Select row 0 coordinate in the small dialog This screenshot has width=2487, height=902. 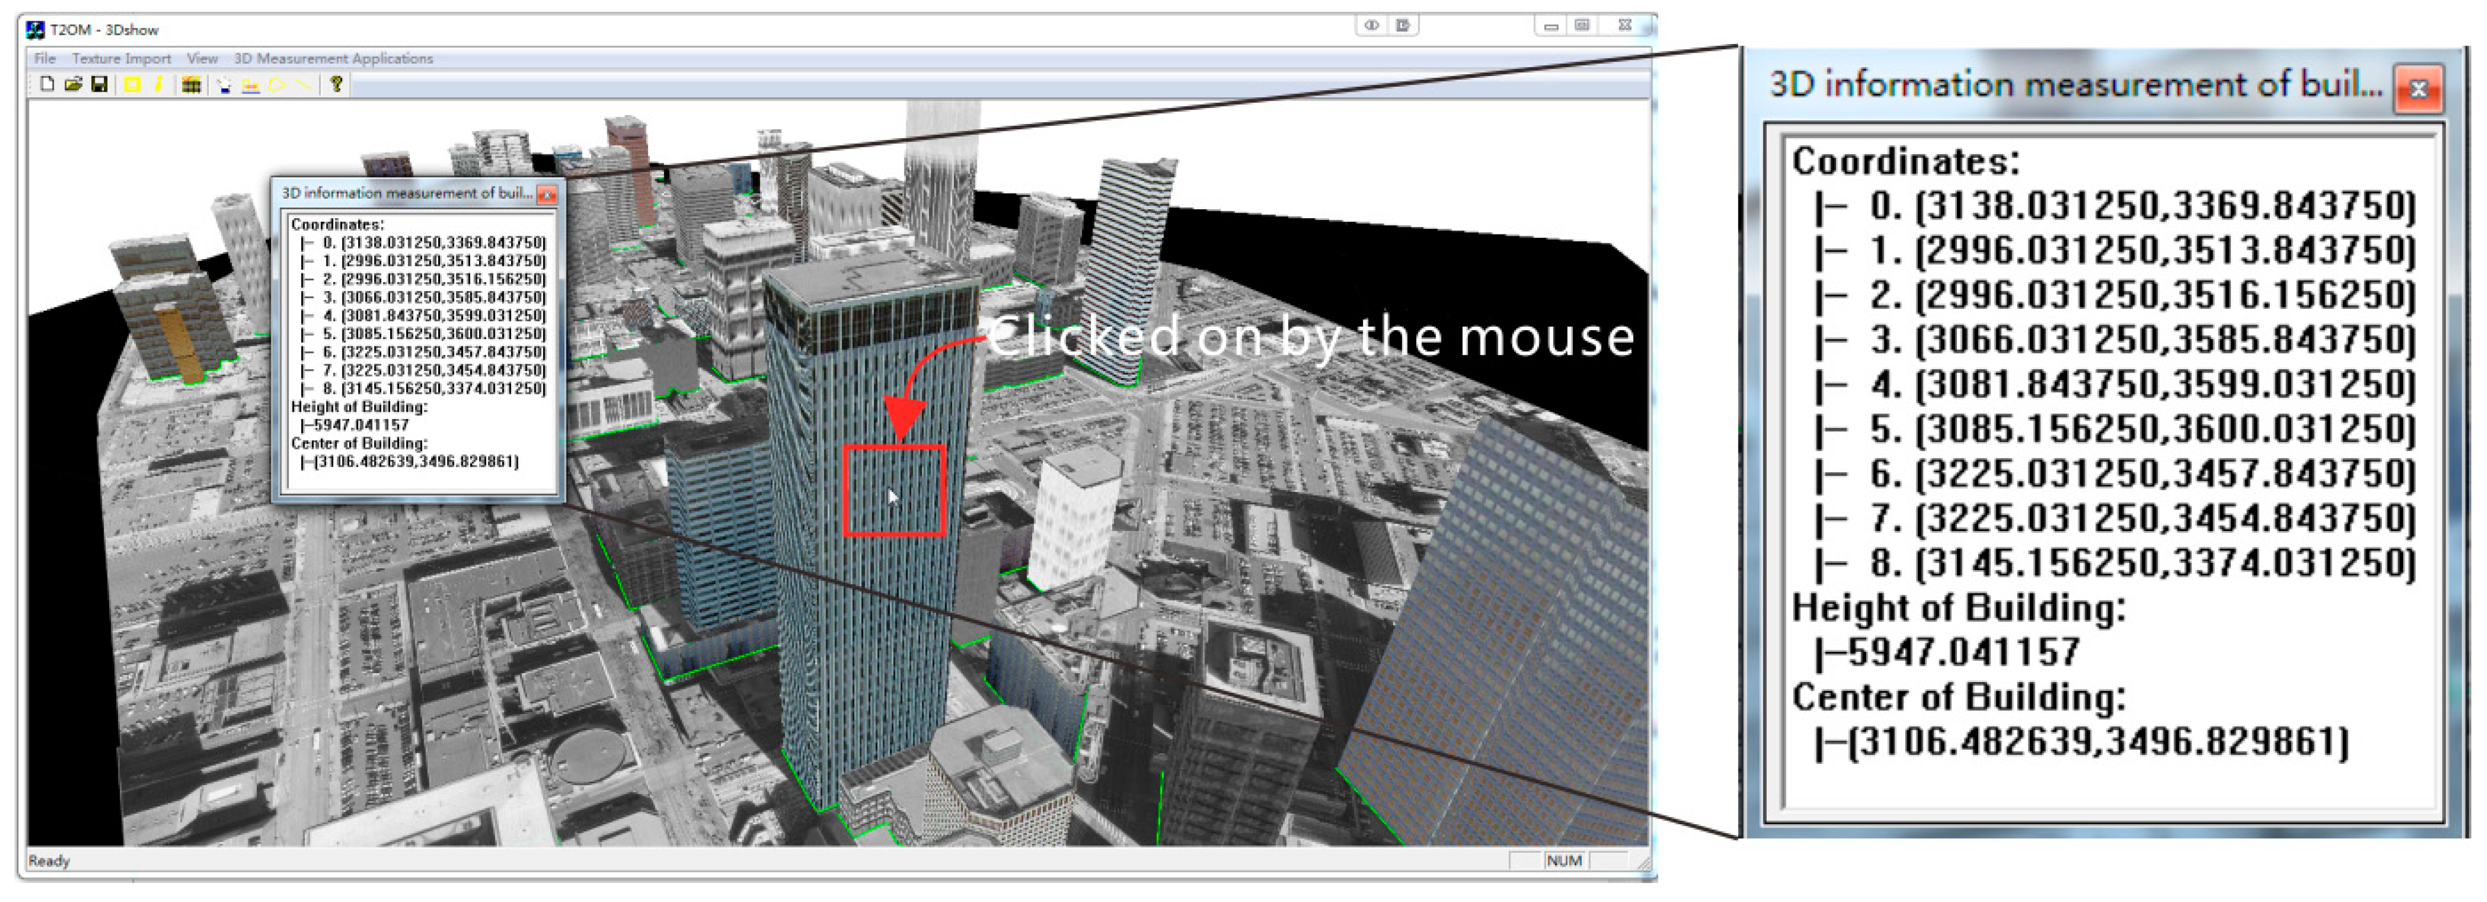[424, 243]
